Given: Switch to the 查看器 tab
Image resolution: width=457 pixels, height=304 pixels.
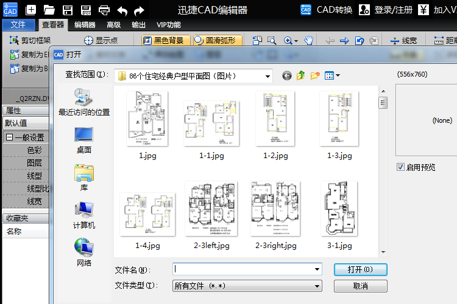Looking at the screenshot, I should [53, 25].
